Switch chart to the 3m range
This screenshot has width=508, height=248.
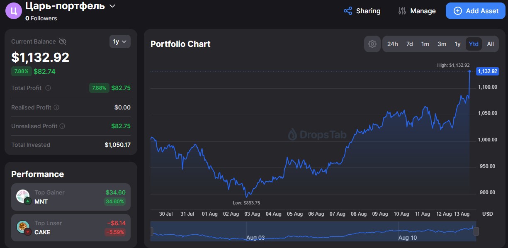[442, 44]
